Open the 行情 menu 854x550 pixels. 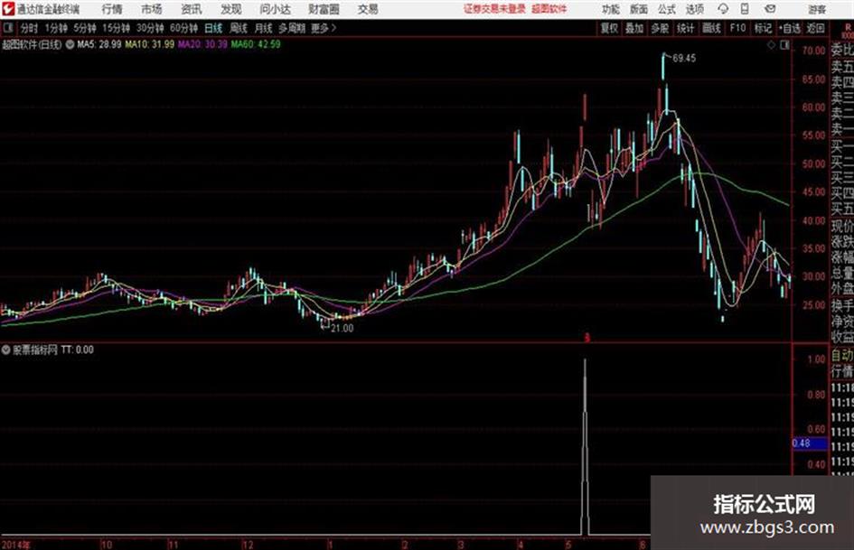112,9
